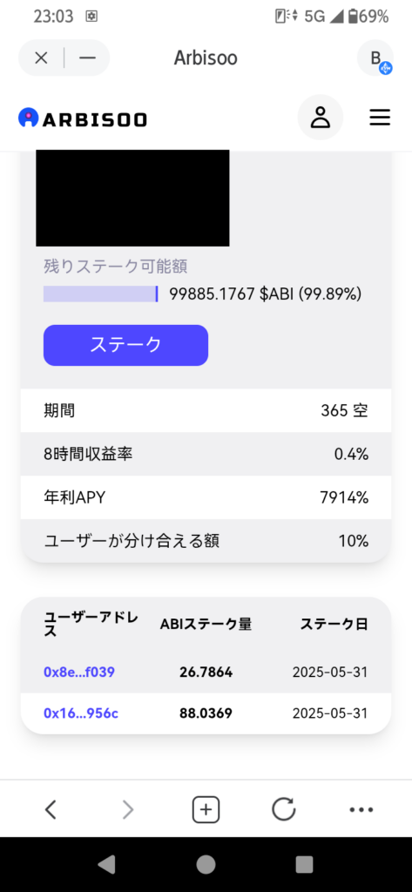Open address 0x16...956c link
The width and height of the screenshot is (412, 892).
click(81, 713)
